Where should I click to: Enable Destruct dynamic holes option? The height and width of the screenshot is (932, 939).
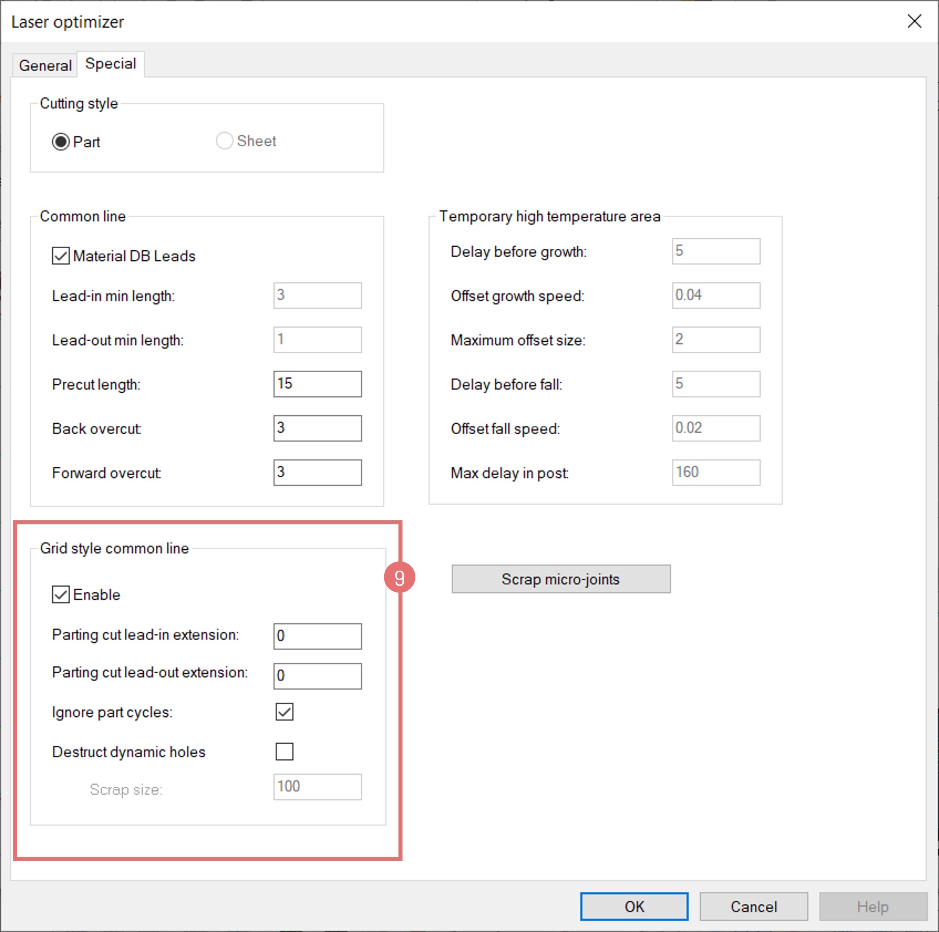click(x=284, y=751)
